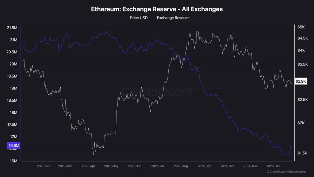Image resolution: width=314 pixels, height=177 pixels.
Task: Toggle the Exchange Reserve legend entry
Action: coord(173,18)
